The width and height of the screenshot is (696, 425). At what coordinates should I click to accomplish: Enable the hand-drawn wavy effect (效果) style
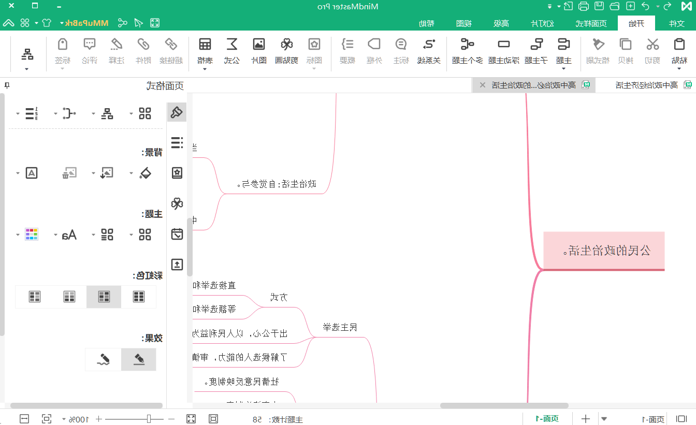[x=104, y=359]
